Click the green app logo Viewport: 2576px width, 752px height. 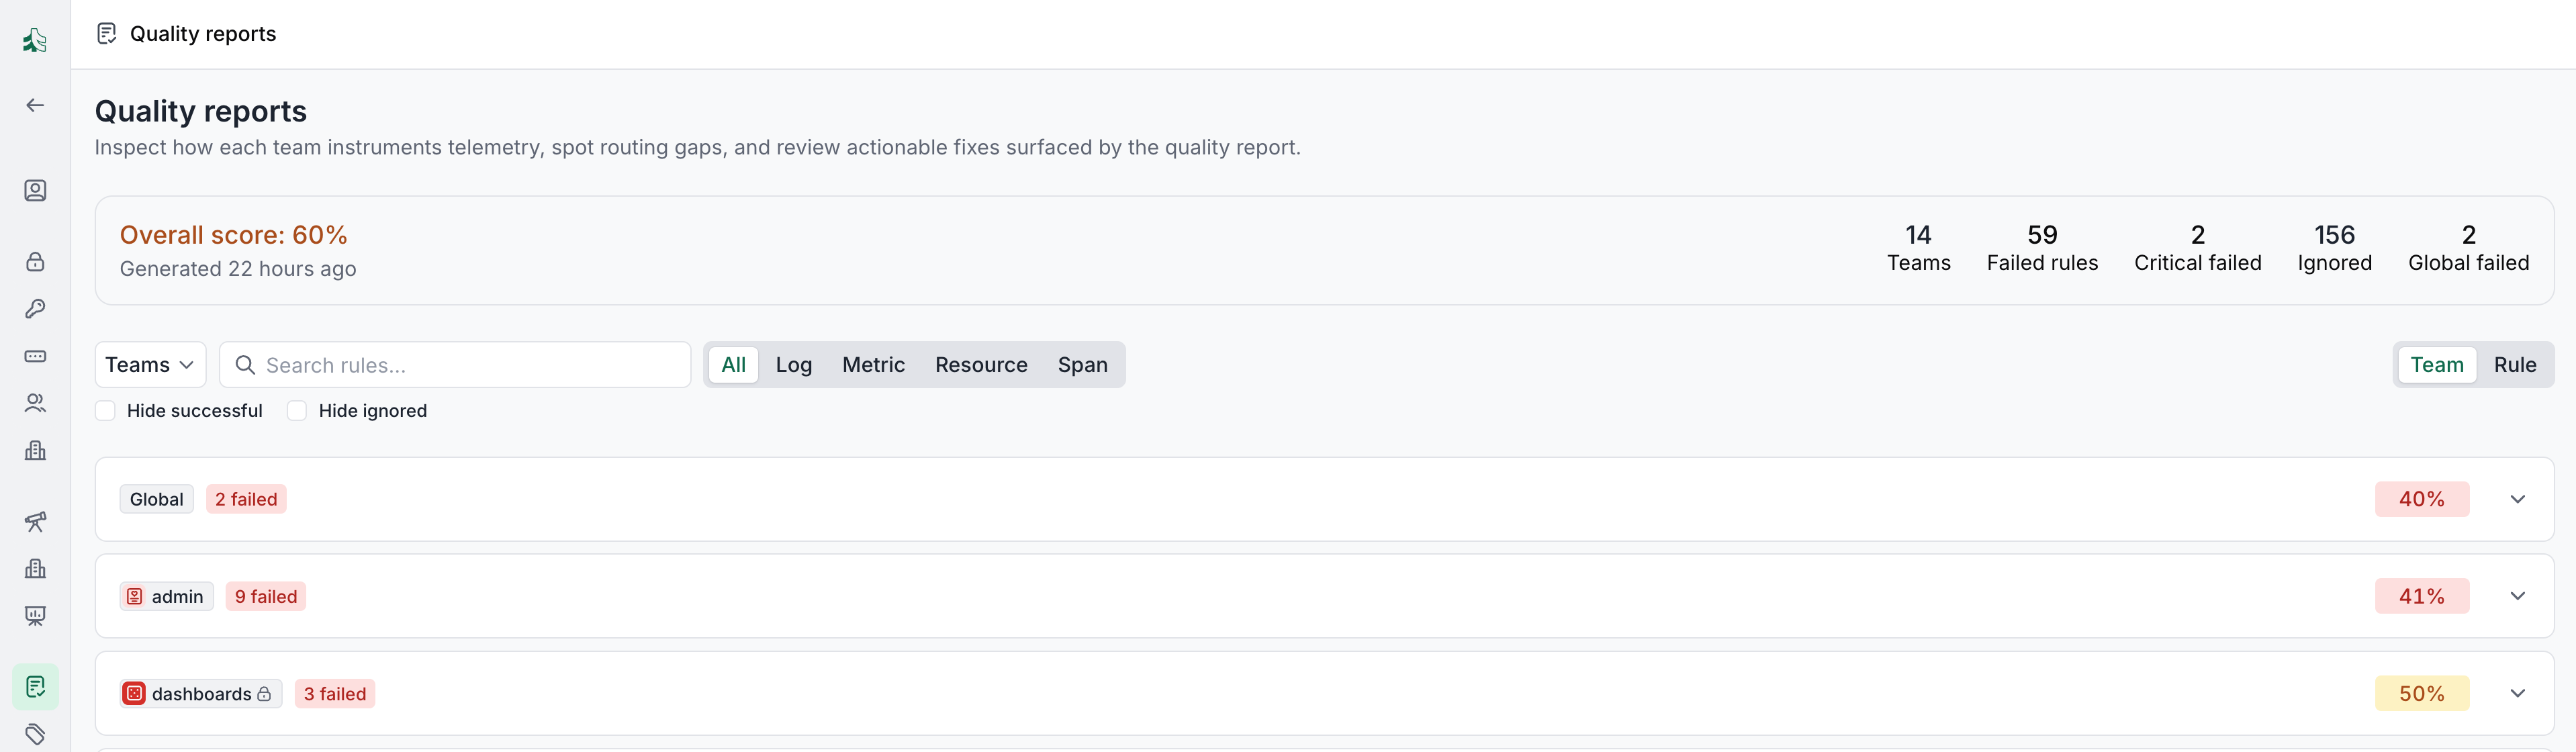pos(35,40)
